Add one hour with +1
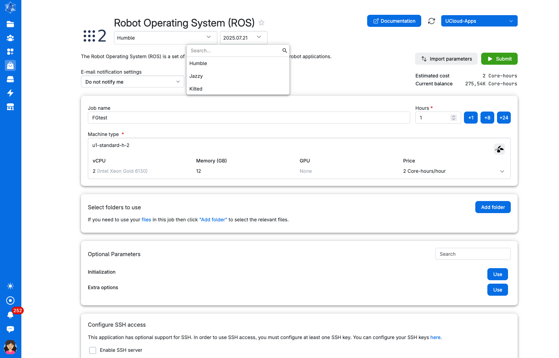The image size is (559, 358). coord(471,118)
